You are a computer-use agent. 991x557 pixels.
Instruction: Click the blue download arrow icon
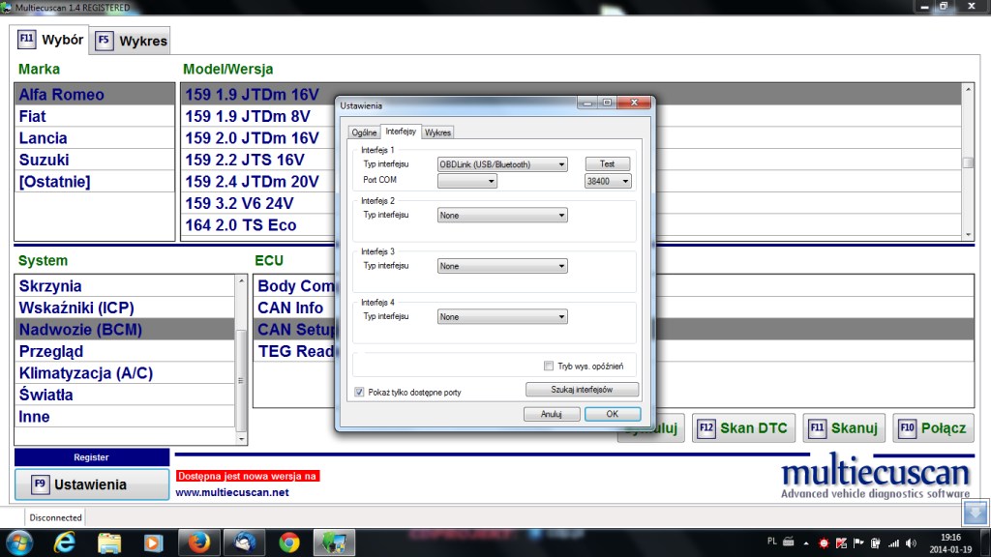point(976,513)
